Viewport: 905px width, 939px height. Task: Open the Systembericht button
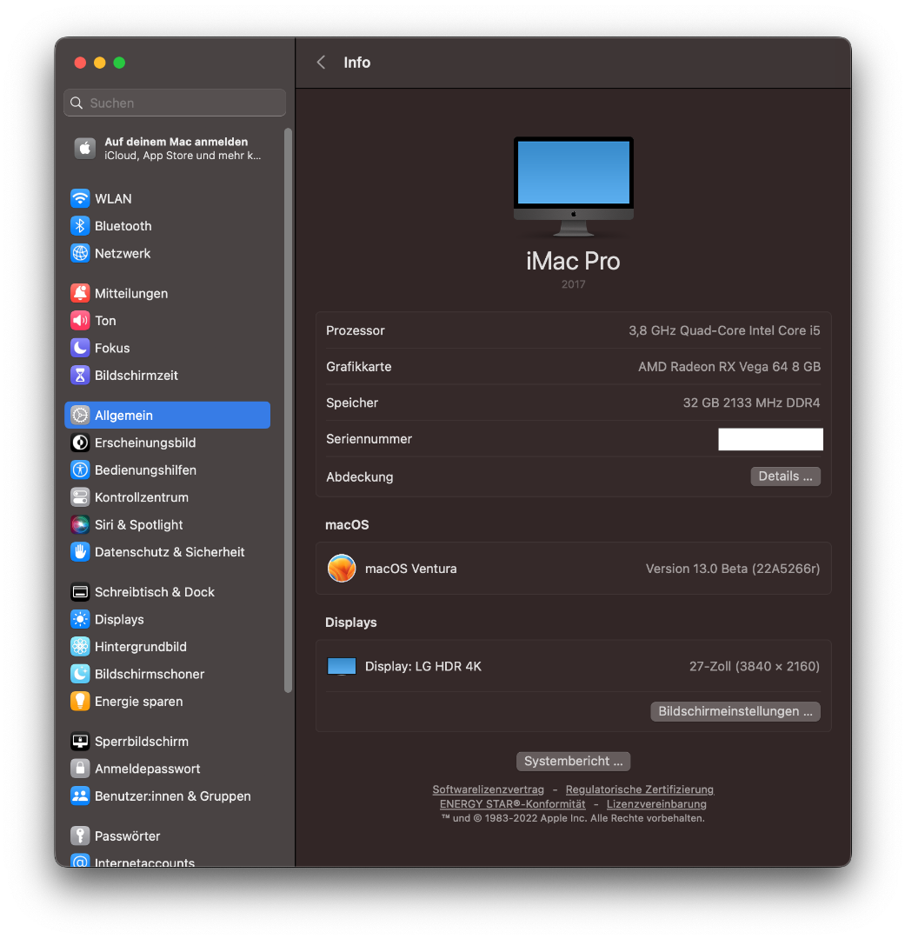pos(573,761)
